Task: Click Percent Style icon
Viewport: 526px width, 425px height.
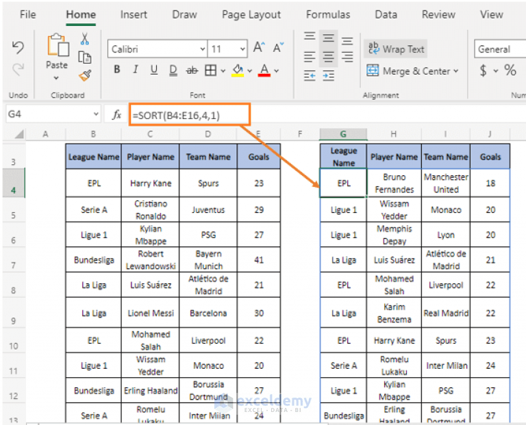Action: [510, 70]
